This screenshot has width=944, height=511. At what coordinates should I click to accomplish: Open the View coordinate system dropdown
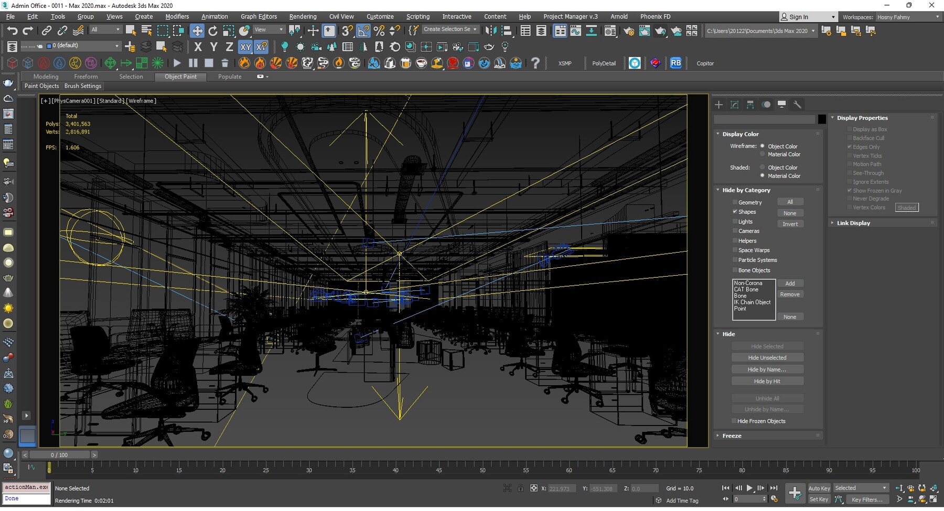click(x=269, y=30)
